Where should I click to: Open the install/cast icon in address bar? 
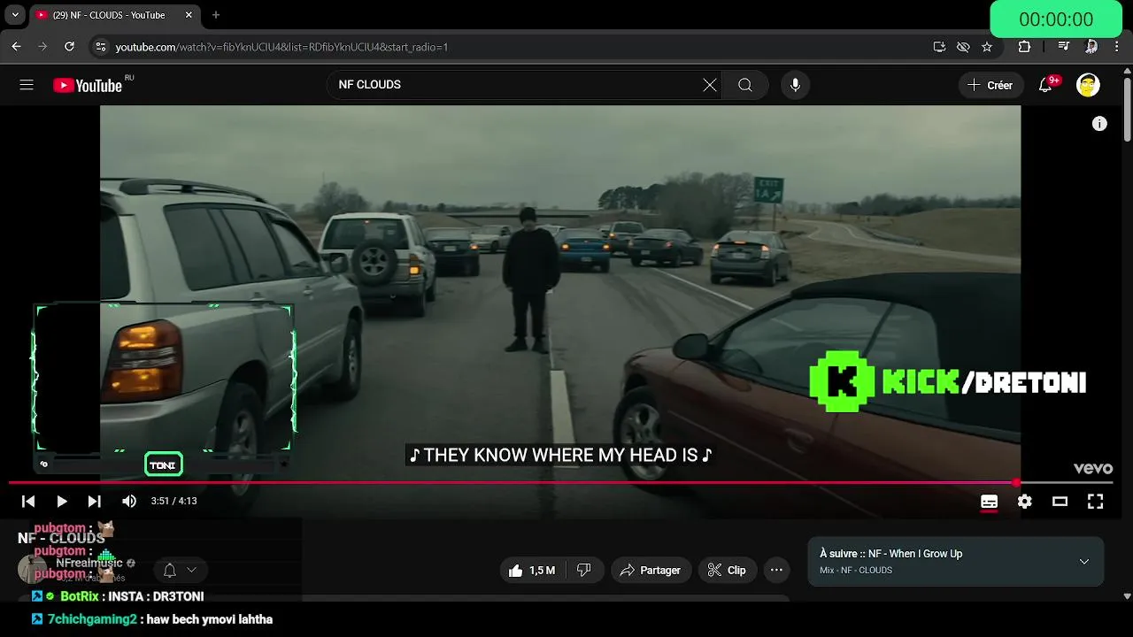click(x=939, y=47)
